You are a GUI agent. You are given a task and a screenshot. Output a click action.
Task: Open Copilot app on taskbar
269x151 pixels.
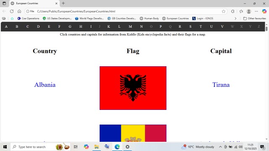click(86, 147)
